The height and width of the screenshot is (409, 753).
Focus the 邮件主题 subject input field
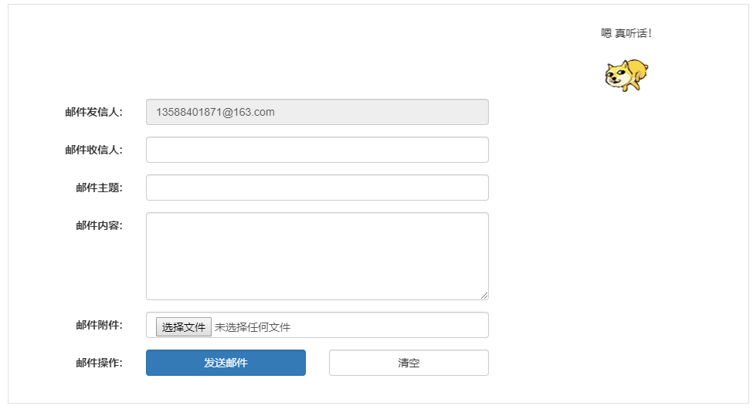pos(317,188)
